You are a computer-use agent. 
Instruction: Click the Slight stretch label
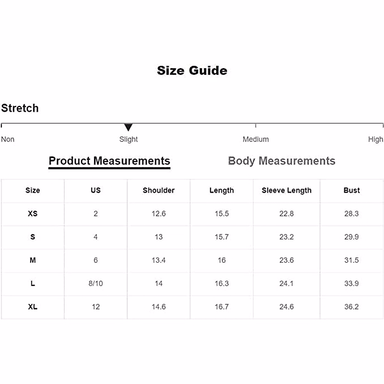pos(128,139)
